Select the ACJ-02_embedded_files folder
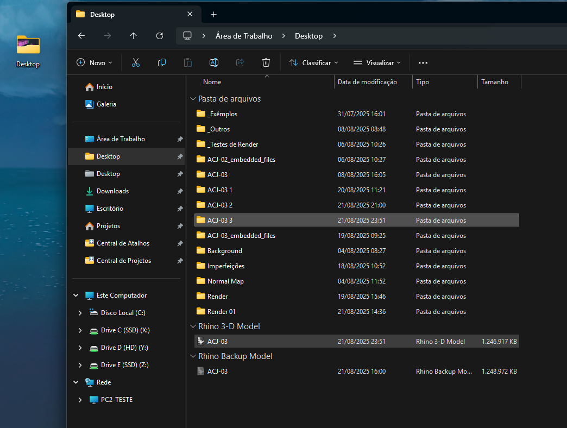The image size is (567, 428). tap(356, 160)
